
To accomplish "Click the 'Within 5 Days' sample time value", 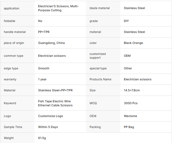I will click(x=48, y=127).
